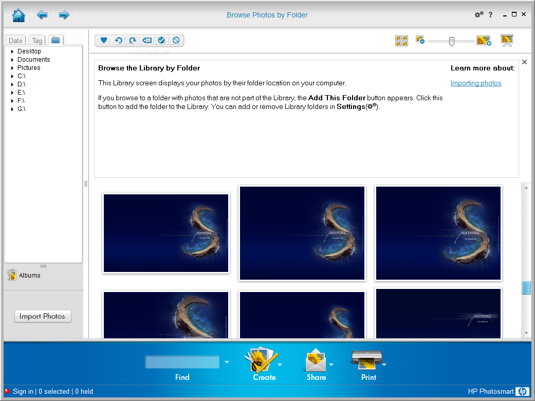
Task: Rotate photo counterclockwise
Action: coord(118,41)
